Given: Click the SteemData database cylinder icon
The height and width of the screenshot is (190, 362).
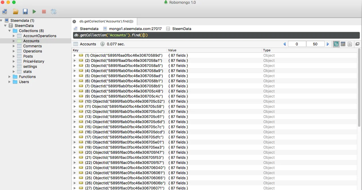Looking at the screenshot, I should point(11,26).
